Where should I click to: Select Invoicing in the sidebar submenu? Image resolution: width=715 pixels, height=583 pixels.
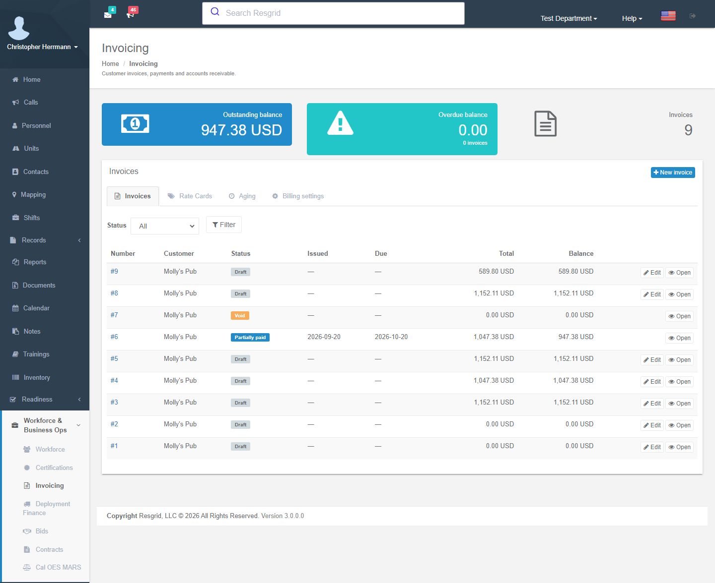click(x=49, y=485)
